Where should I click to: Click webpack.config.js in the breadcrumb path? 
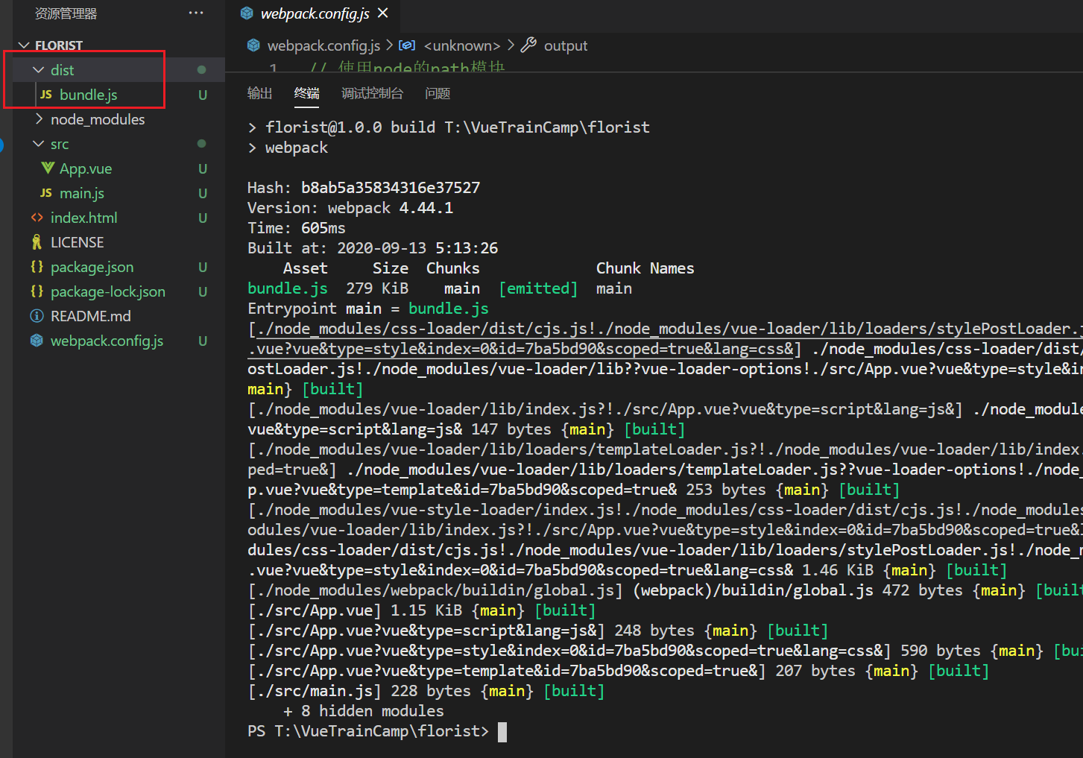(x=323, y=45)
